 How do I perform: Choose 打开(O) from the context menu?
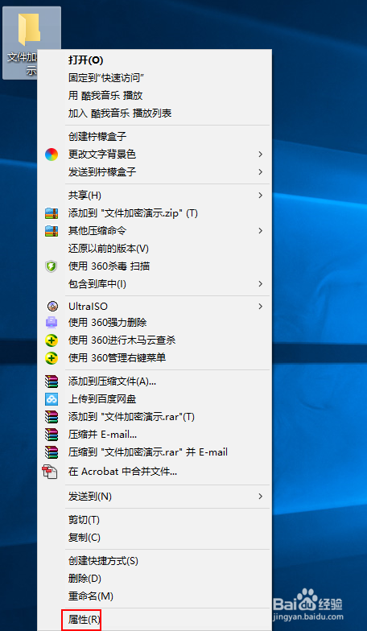155,60
